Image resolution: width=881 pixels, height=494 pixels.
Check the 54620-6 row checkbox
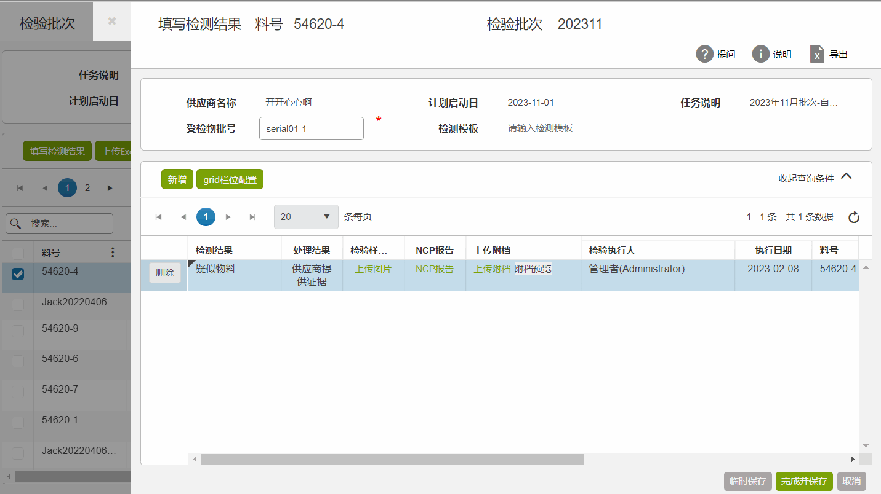[18, 361]
